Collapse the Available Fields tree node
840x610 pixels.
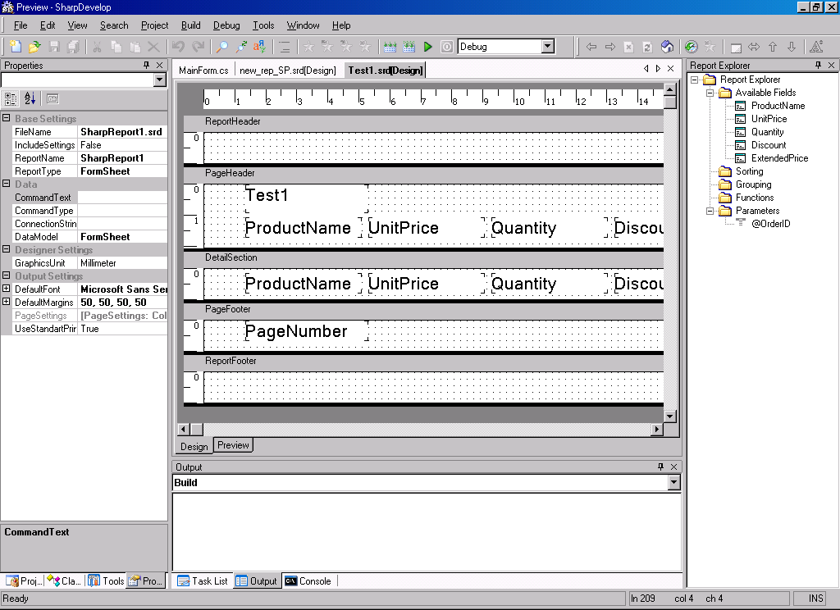[708, 93]
